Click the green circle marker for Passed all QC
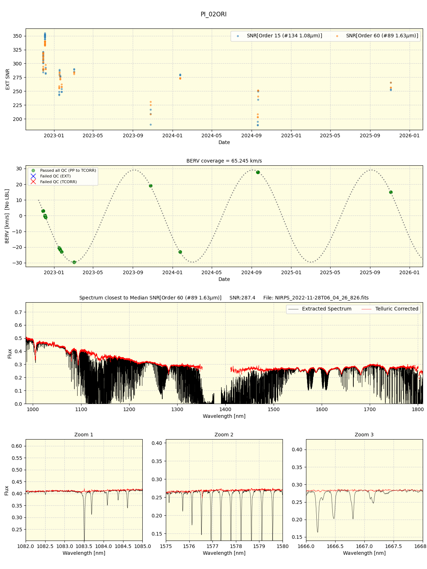The image size is (427, 569). tap(33, 171)
